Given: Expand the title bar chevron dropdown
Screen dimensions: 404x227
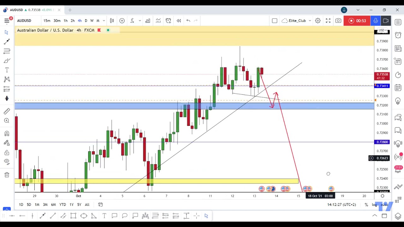Looking at the screenshot, I should click(358, 10).
